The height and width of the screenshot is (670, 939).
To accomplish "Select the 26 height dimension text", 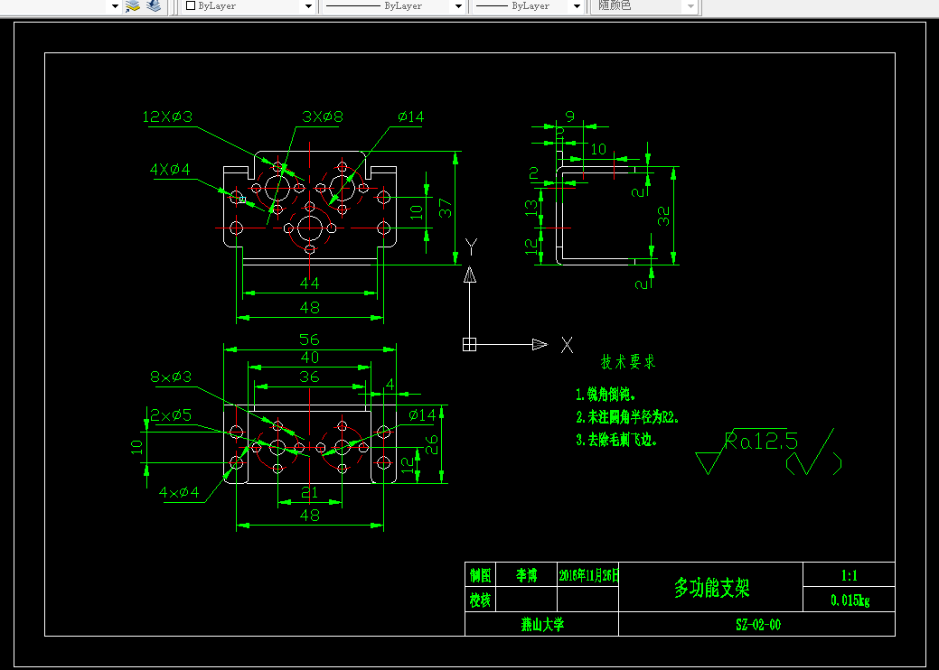I will coord(431,444).
